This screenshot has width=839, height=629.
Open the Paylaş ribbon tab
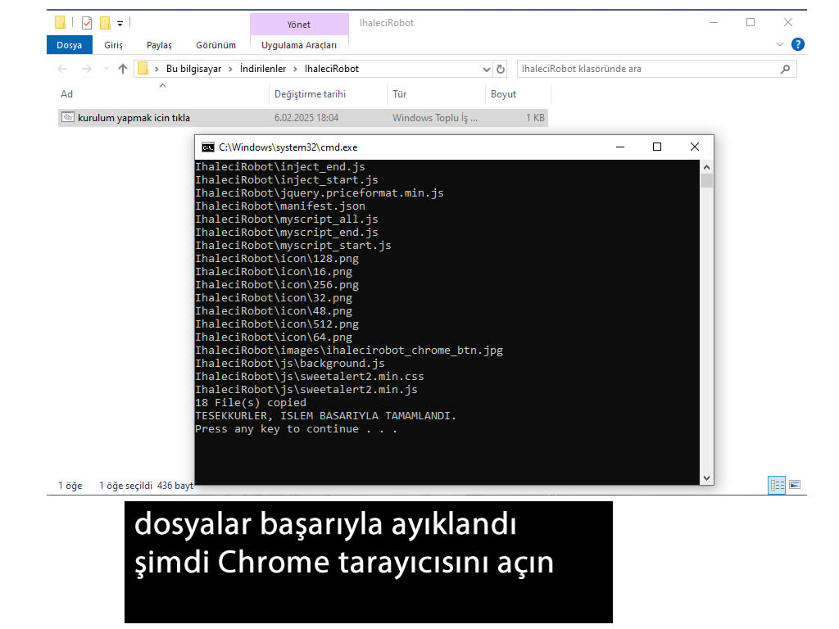coord(159,45)
